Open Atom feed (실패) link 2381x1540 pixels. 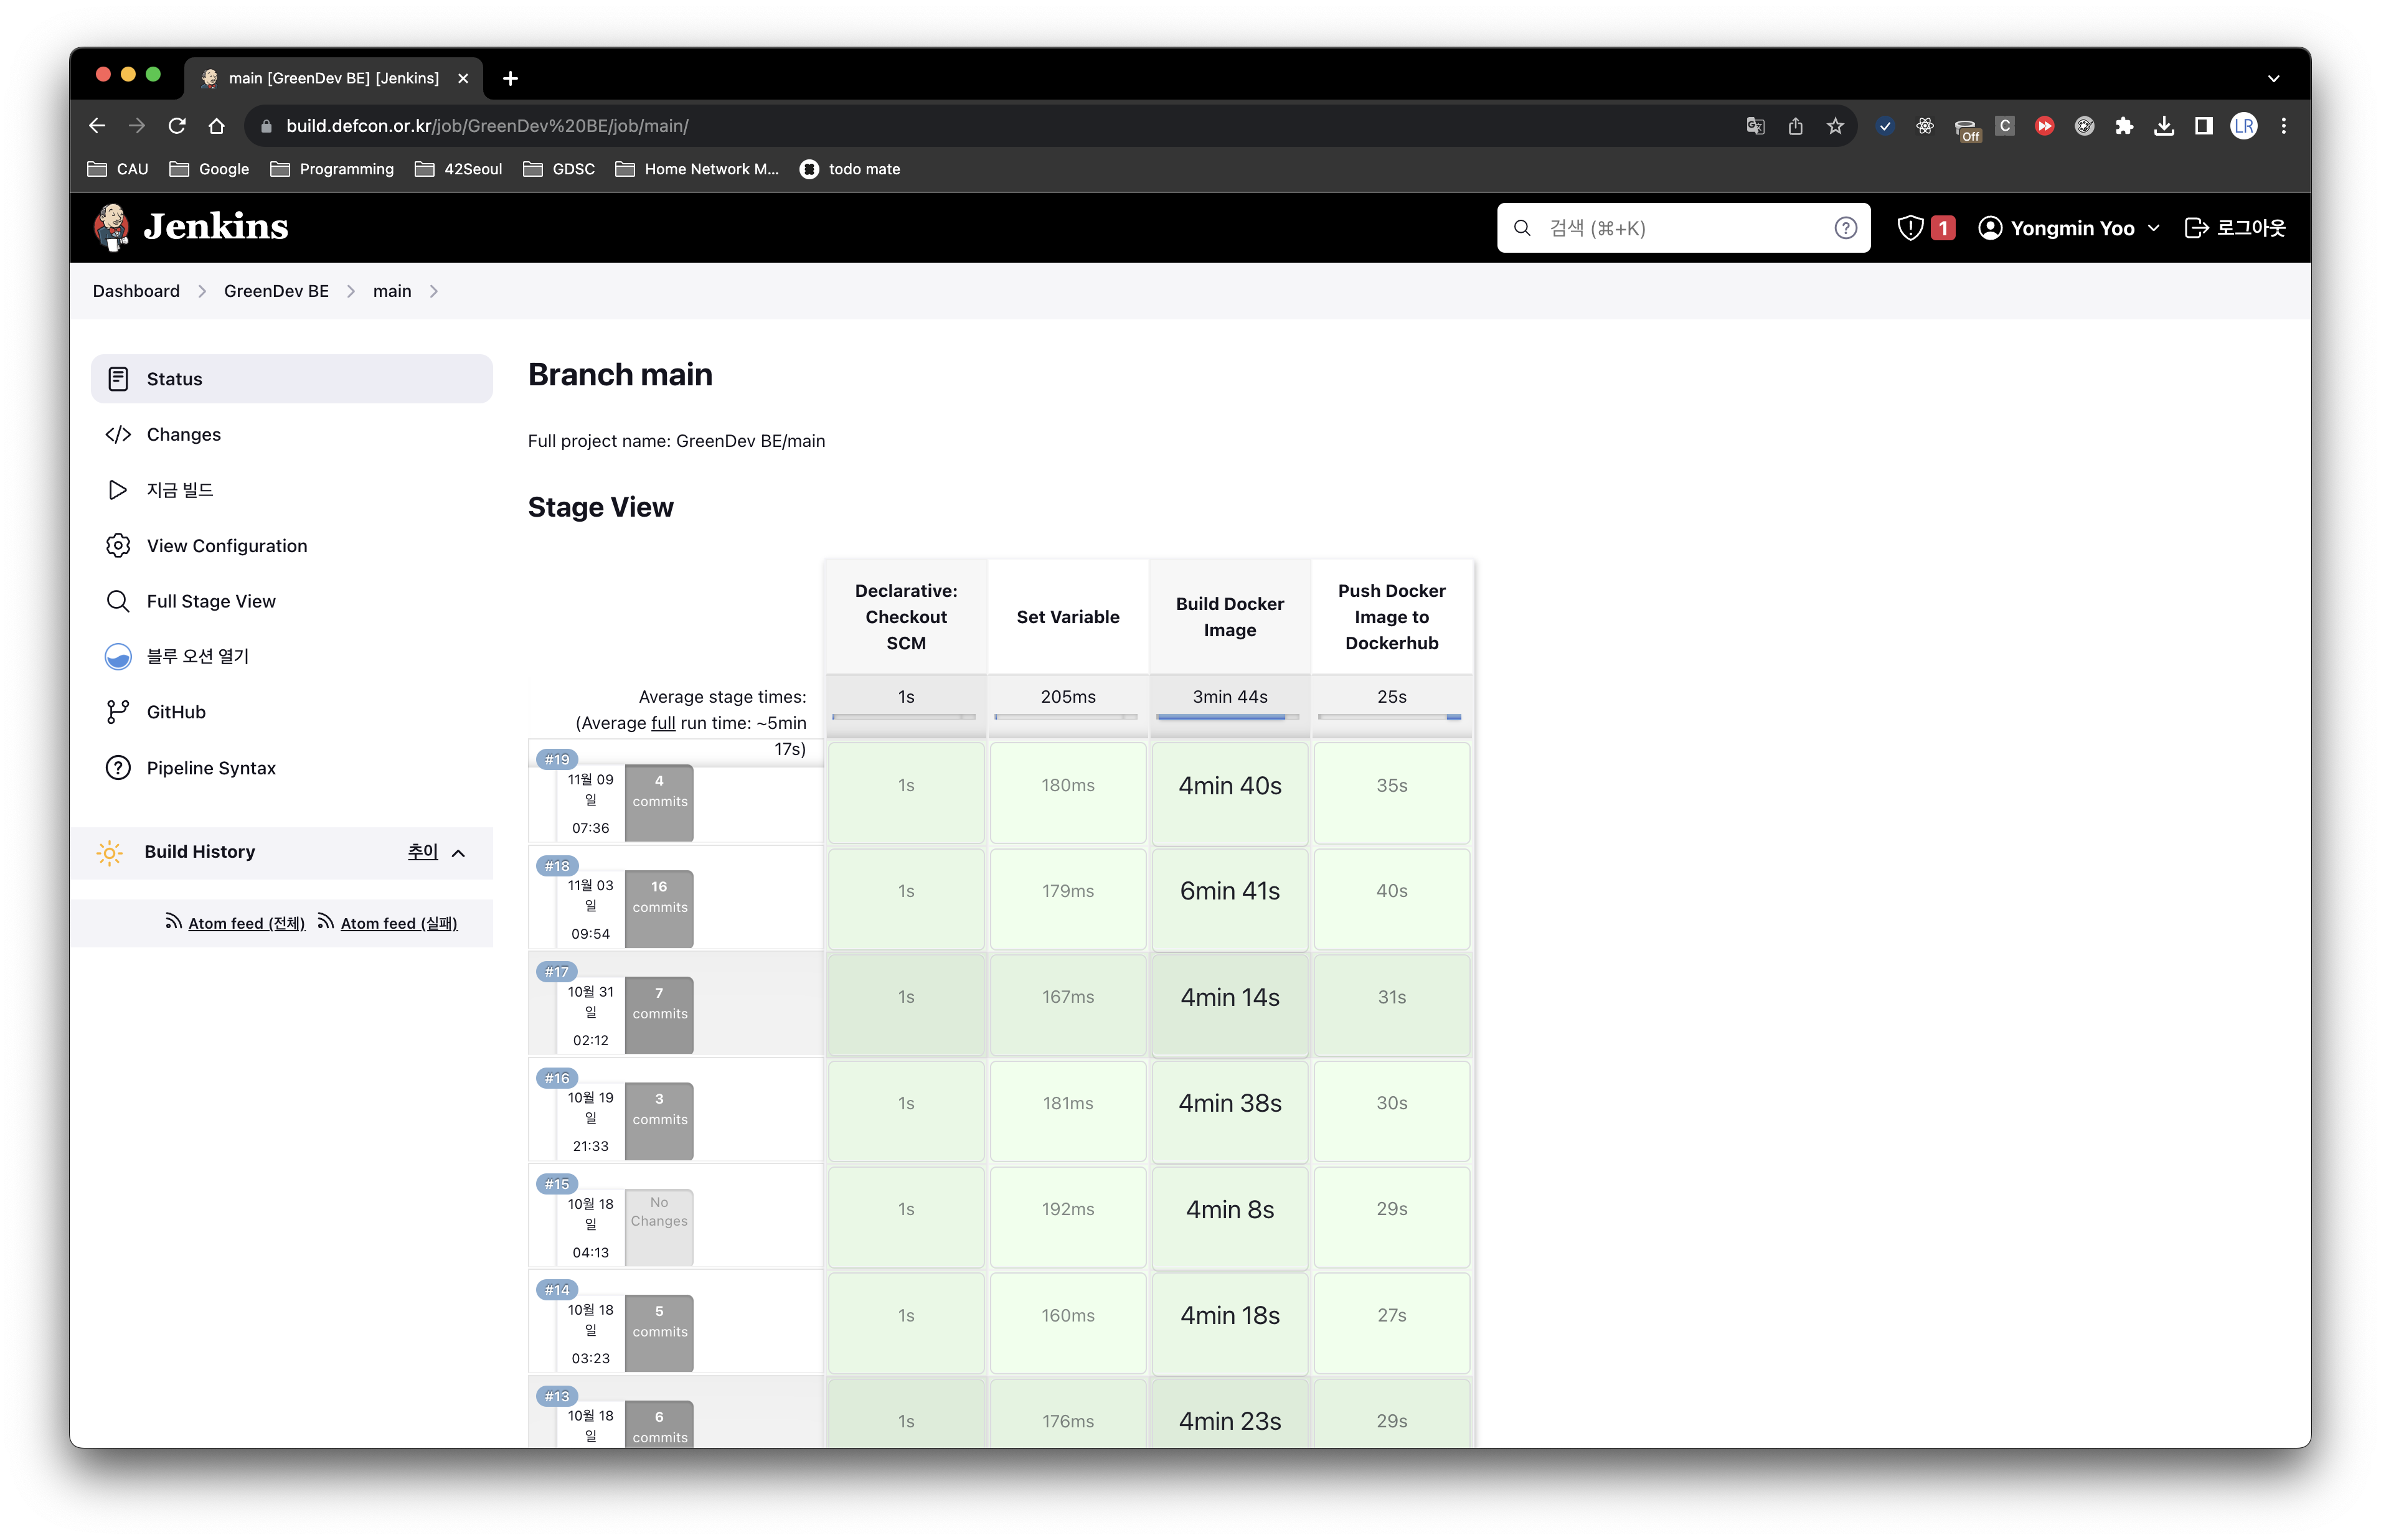[399, 923]
